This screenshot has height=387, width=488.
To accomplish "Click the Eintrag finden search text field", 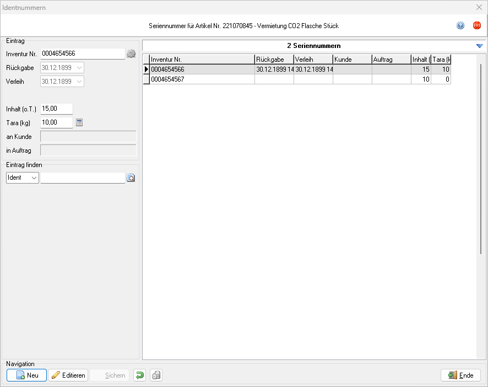I will point(83,178).
